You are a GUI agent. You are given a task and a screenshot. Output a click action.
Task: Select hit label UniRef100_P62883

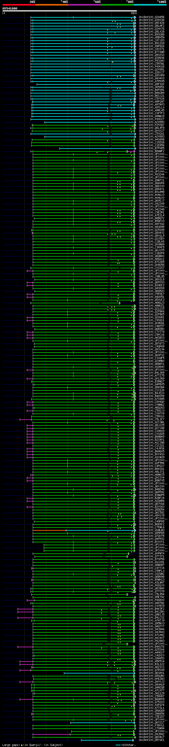(152, 641)
